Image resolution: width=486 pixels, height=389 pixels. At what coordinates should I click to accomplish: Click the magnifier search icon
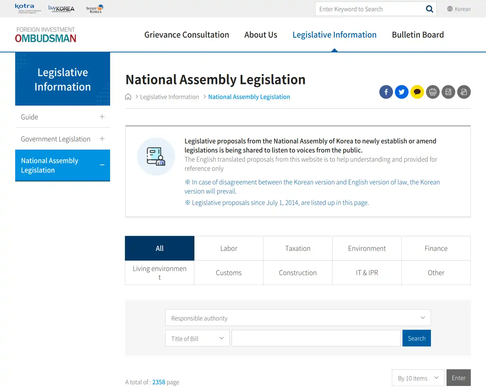pyautogui.click(x=429, y=9)
